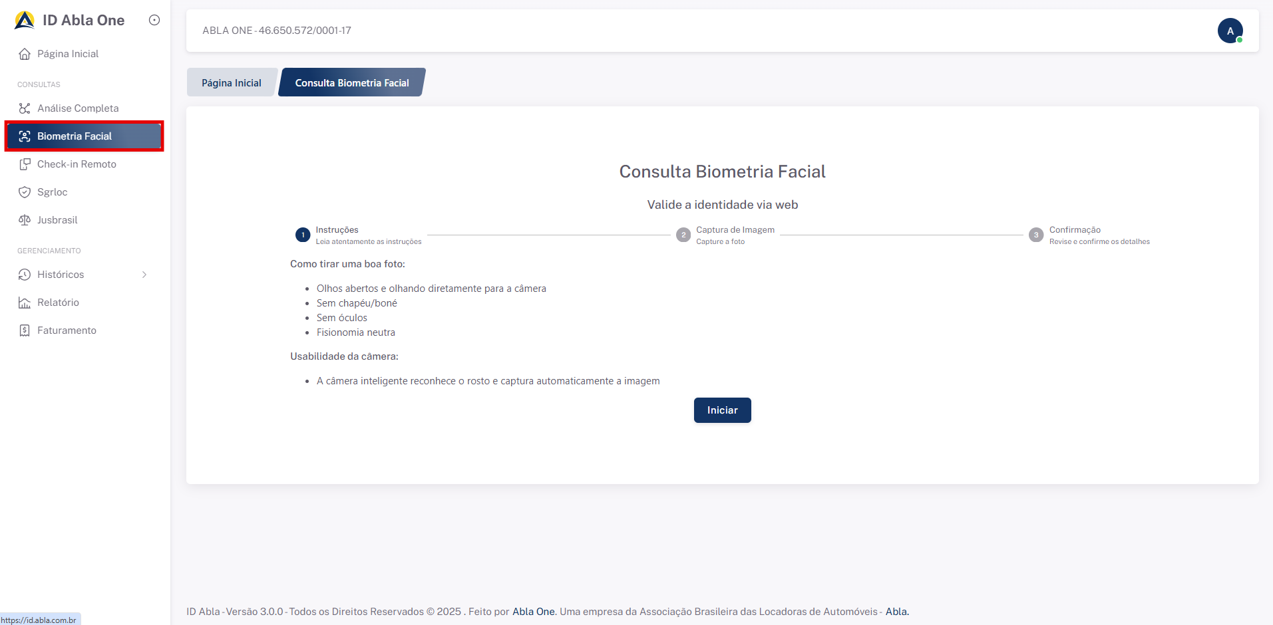
Task: Open Análise Completa via its icon
Action: click(x=25, y=108)
